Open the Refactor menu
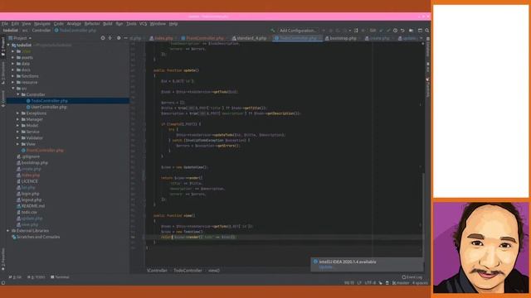The height and width of the screenshot is (298, 531). (x=92, y=24)
